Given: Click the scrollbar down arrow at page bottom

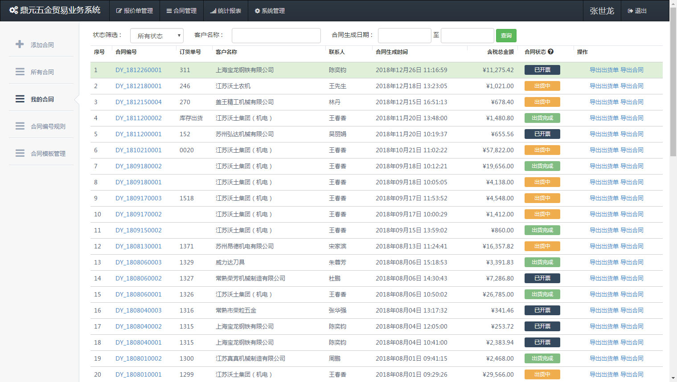Looking at the screenshot, I should pyautogui.click(x=673, y=378).
